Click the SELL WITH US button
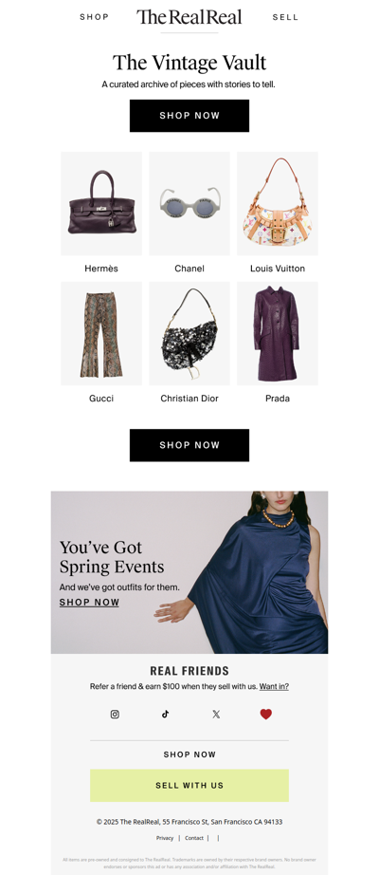Viewport: 379px width, 875px height. pyautogui.click(x=189, y=785)
